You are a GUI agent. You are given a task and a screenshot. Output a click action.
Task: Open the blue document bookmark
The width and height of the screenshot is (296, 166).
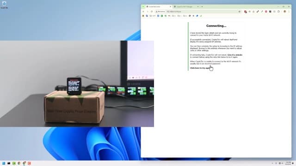click(158, 16)
